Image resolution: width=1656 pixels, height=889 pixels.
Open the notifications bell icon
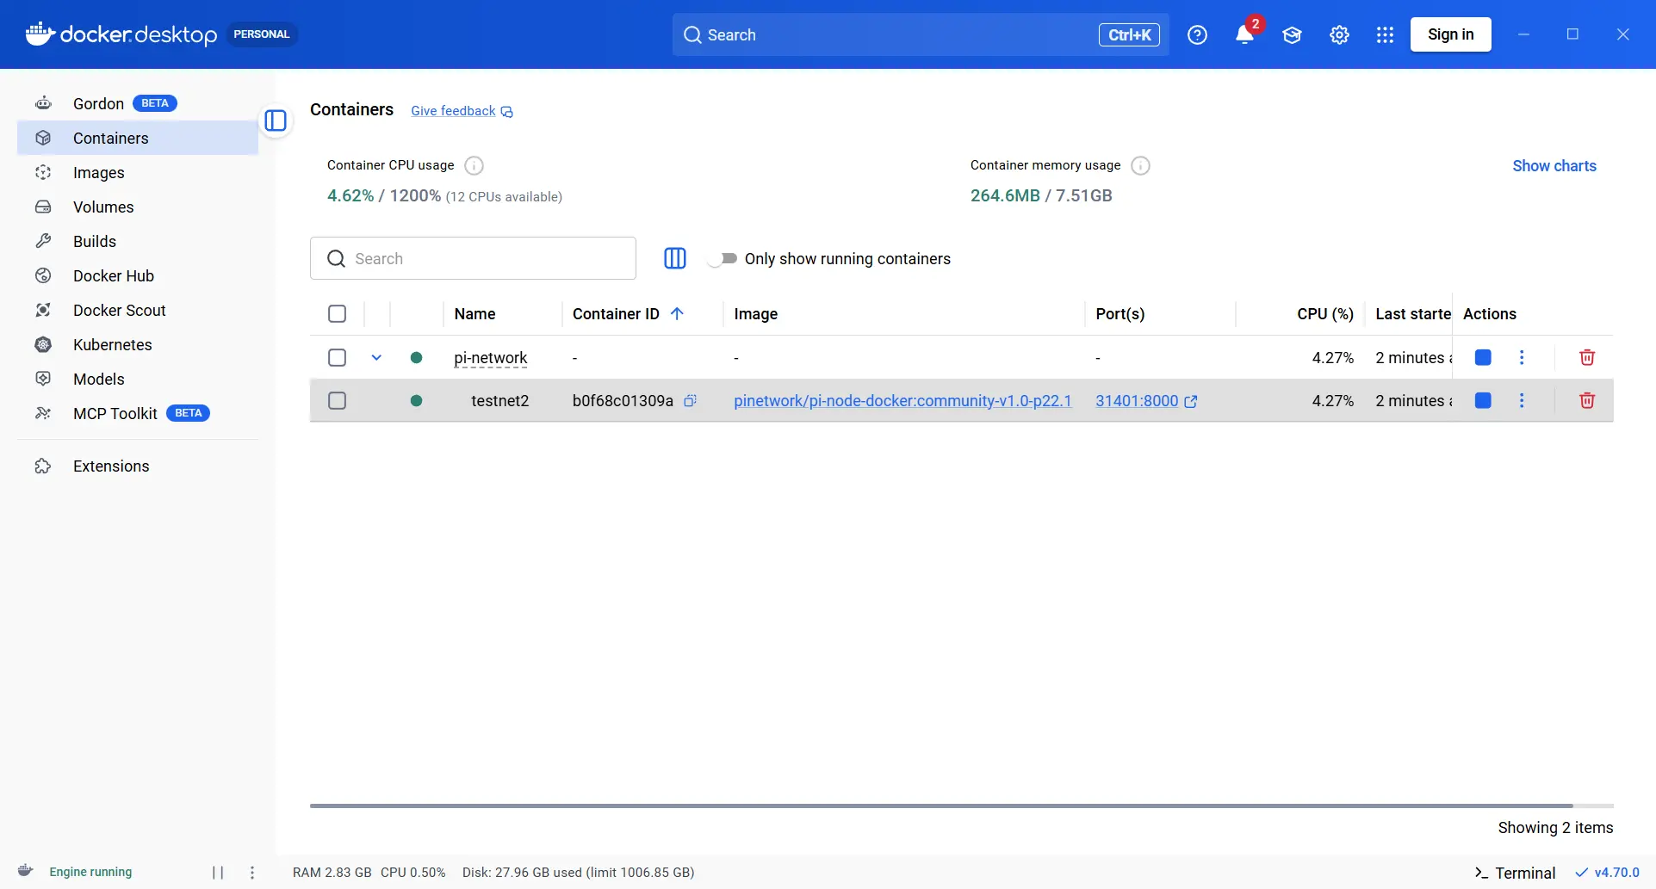tap(1244, 35)
